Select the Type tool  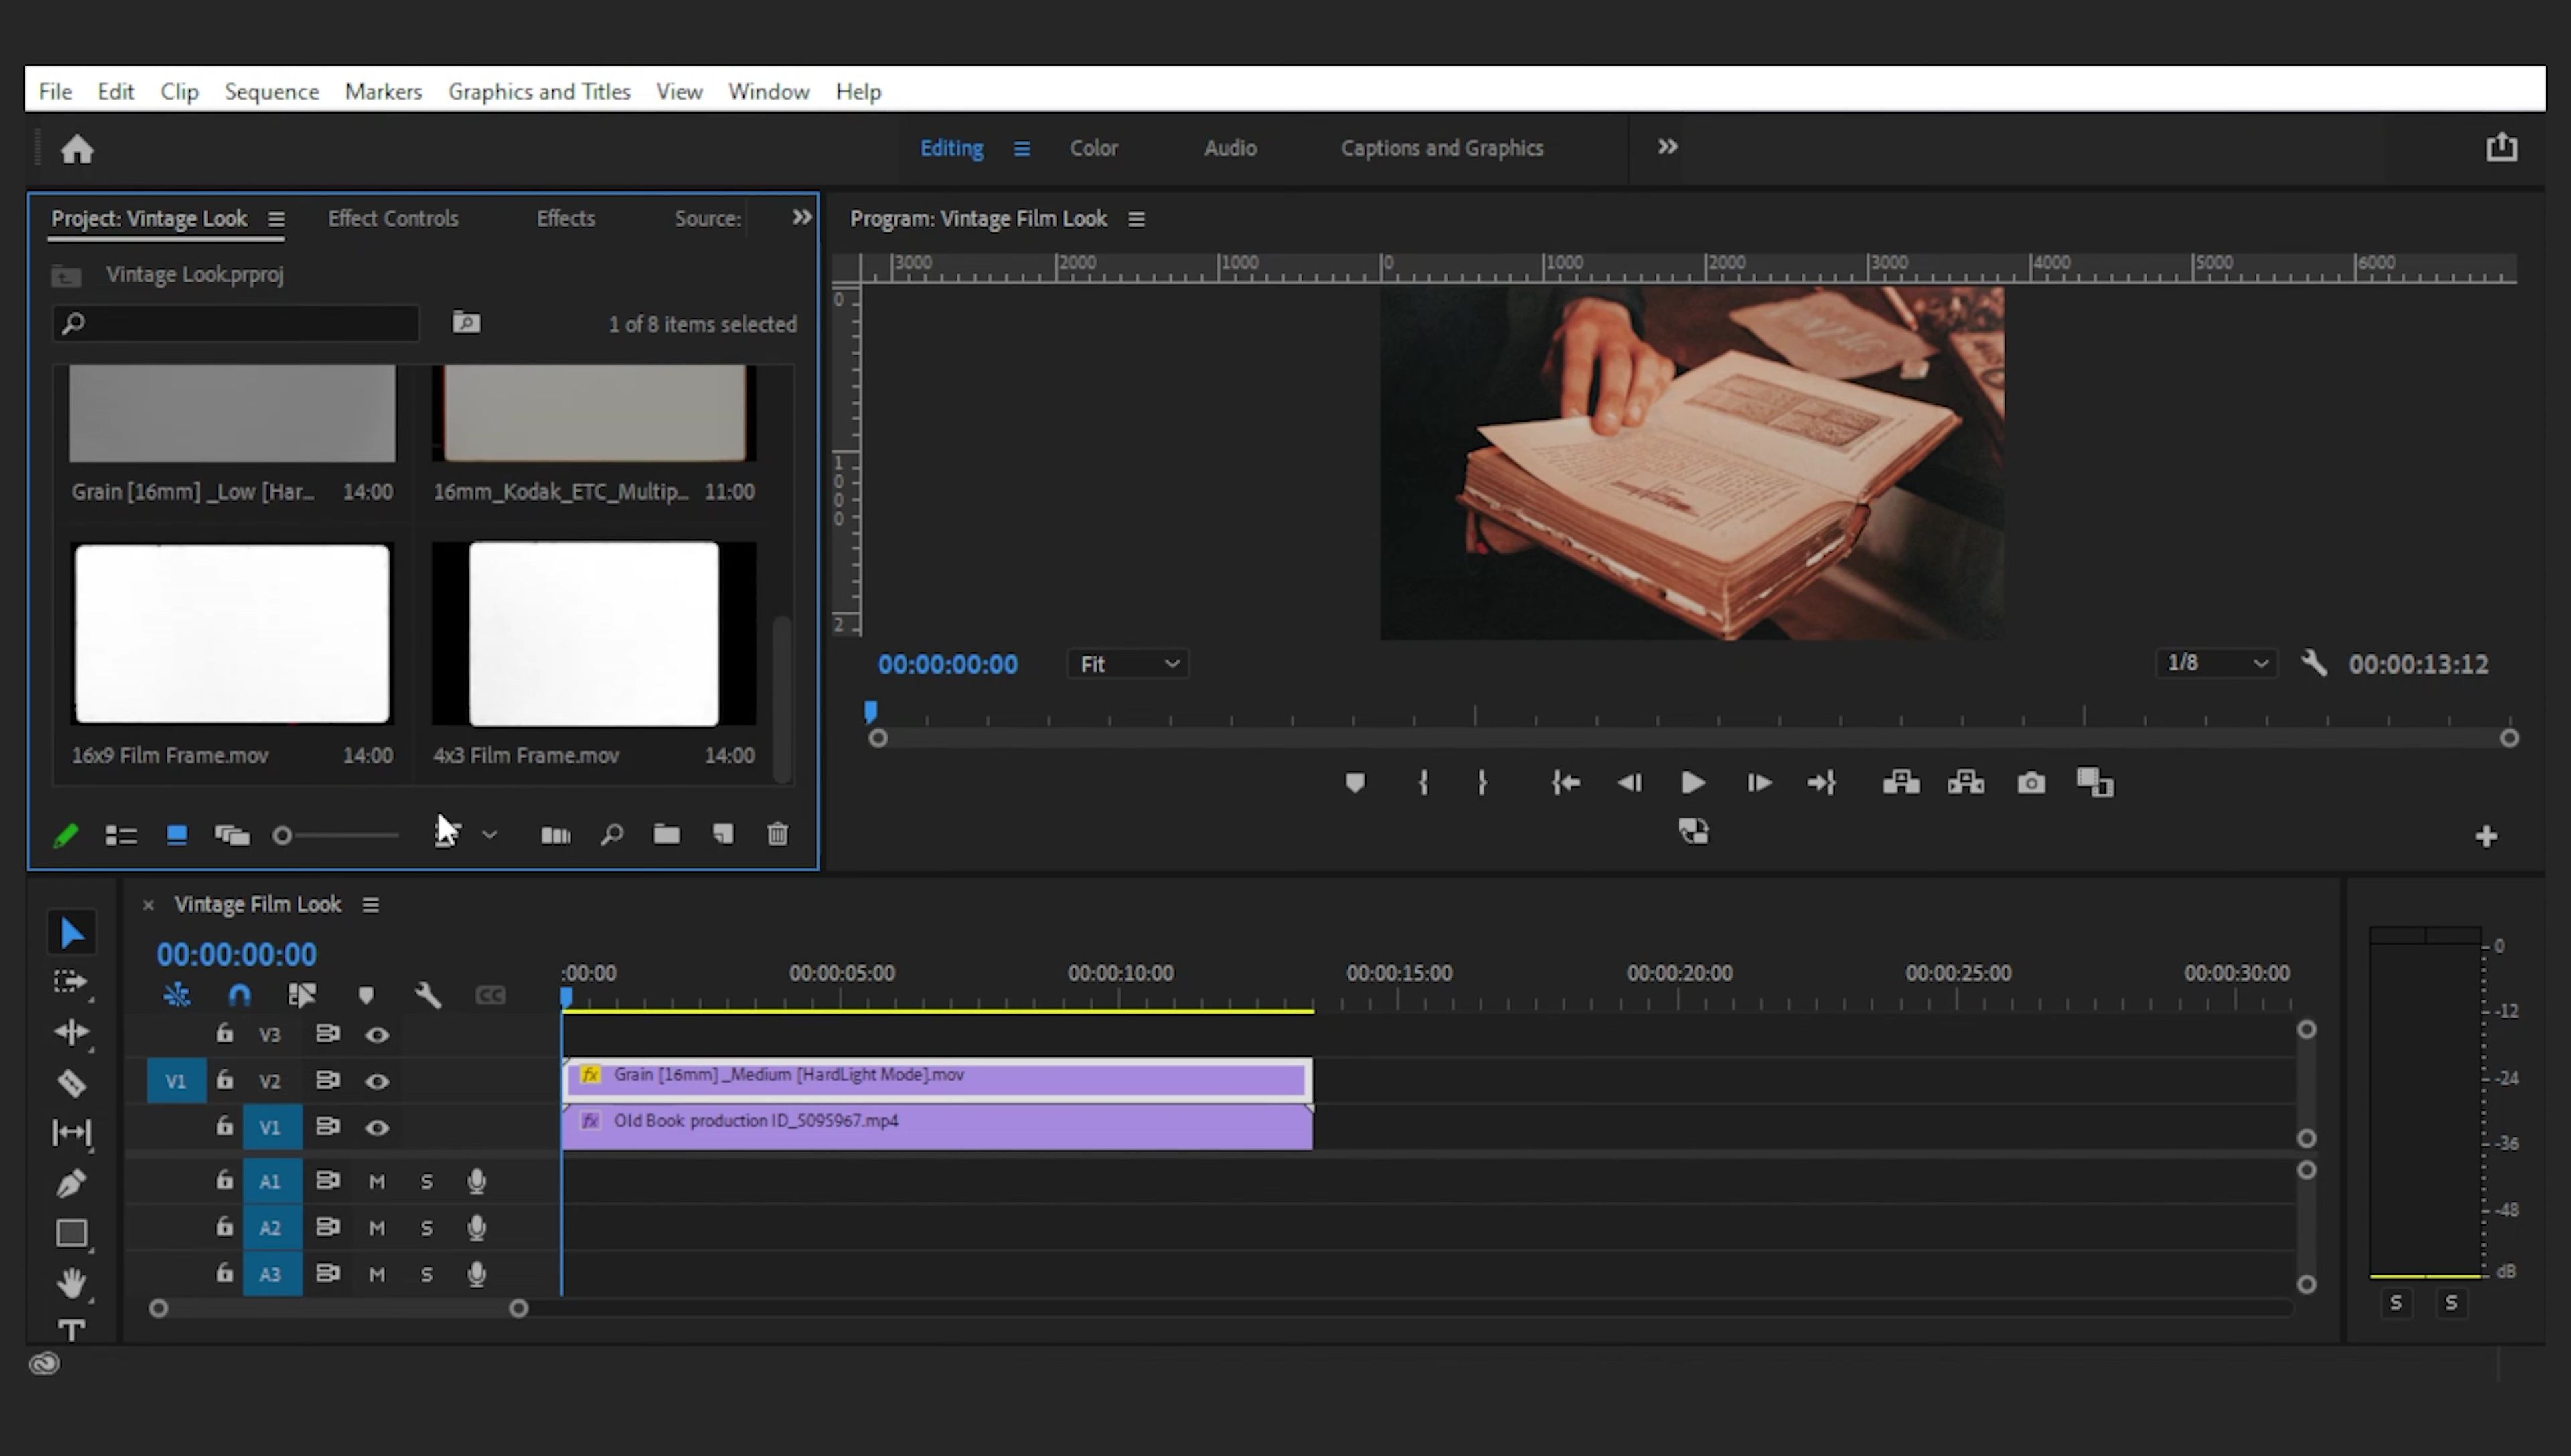click(71, 1330)
